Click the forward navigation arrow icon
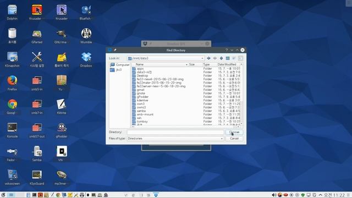The width and height of the screenshot is (352, 198). [215, 58]
